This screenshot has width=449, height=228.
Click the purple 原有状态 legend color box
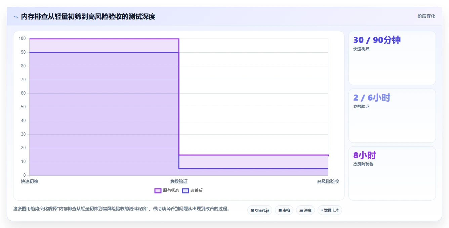[x=158, y=190]
